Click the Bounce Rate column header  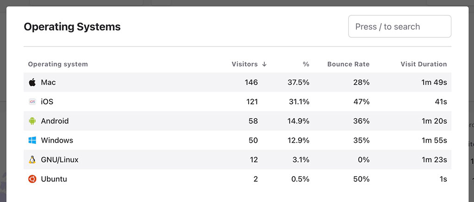point(348,64)
